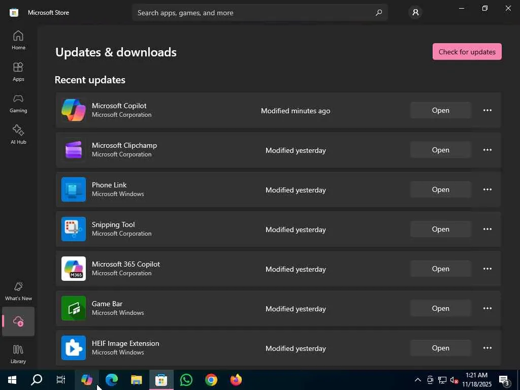The height and width of the screenshot is (390, 520).
Task: Click the Microsoft Store logo icon
Action: click(x=14, y=13)
